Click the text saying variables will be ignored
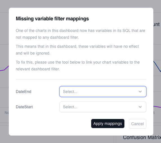Screen dimensions: 161x143 point(77,50)
